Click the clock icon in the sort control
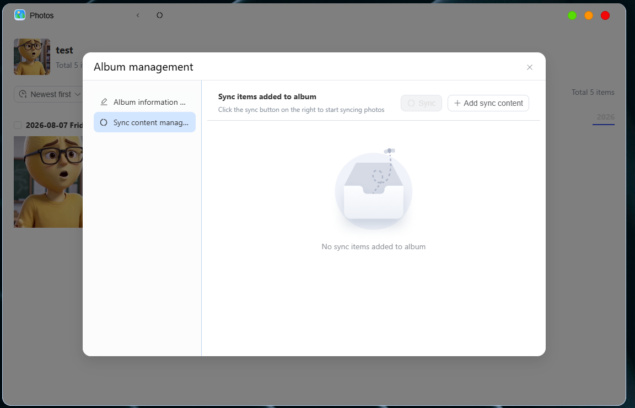This screenshot has width=635, height=408. 23,94
